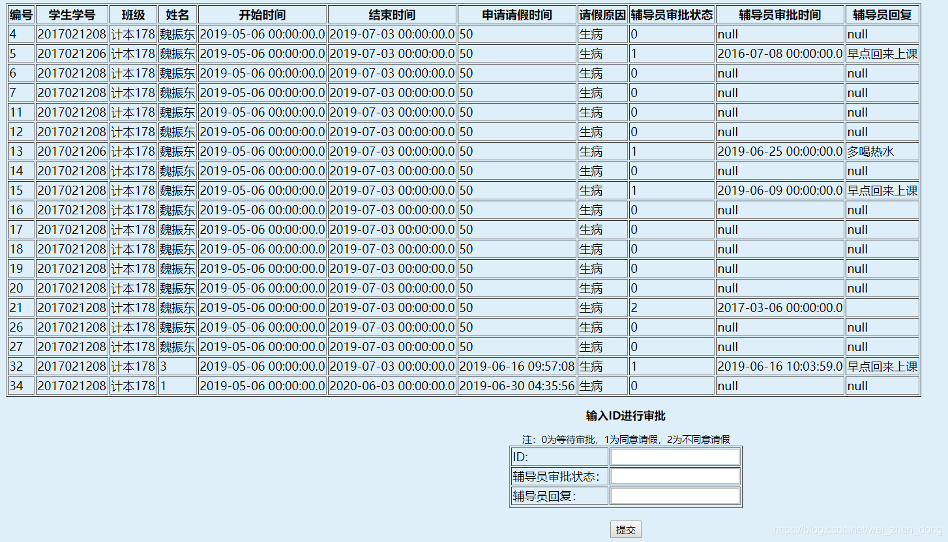948x542 pixels.
Task: Click the 姓名 column header
Action: click(177, 14)
